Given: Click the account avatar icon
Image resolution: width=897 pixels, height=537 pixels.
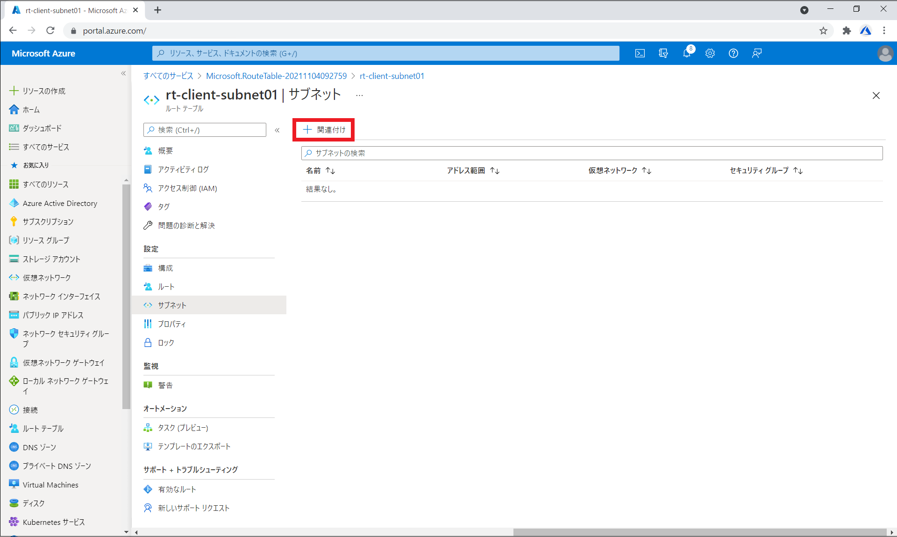Looking at the screenshot, I should [x=885, y=53].
